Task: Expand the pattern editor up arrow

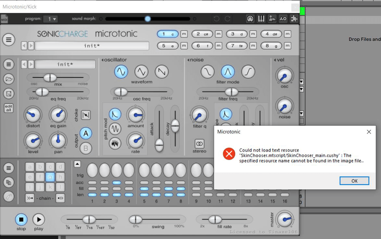Action: pos(77,164)
